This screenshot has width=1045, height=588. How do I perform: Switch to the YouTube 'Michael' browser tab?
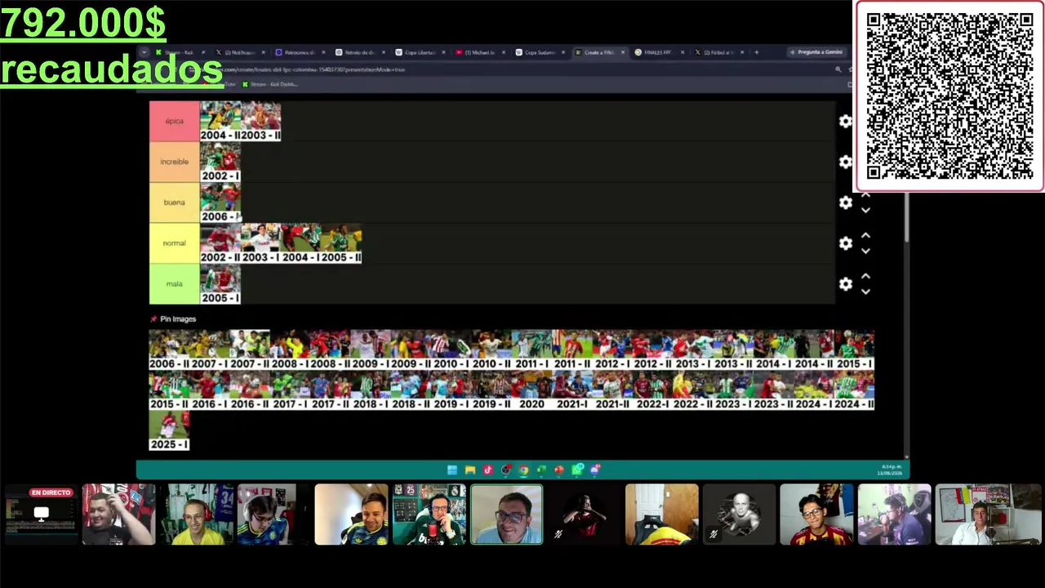tap(480, 52)
